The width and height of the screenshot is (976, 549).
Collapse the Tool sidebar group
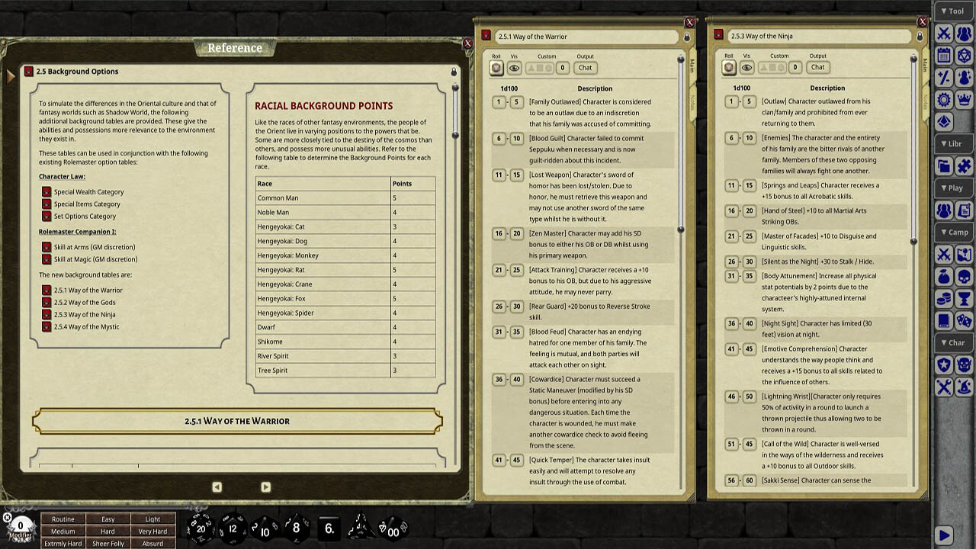click(x=954, y=11)
